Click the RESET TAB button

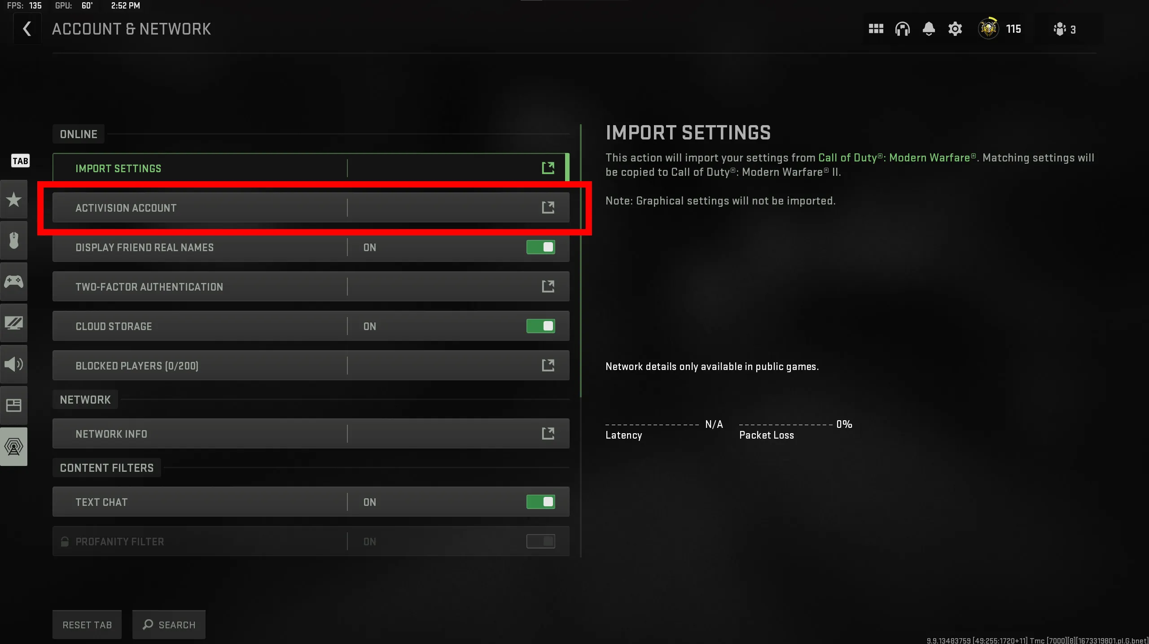click(x=87, y=624)
